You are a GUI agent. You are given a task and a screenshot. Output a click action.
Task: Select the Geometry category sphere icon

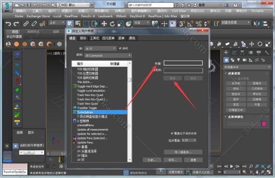pos(226,60)
